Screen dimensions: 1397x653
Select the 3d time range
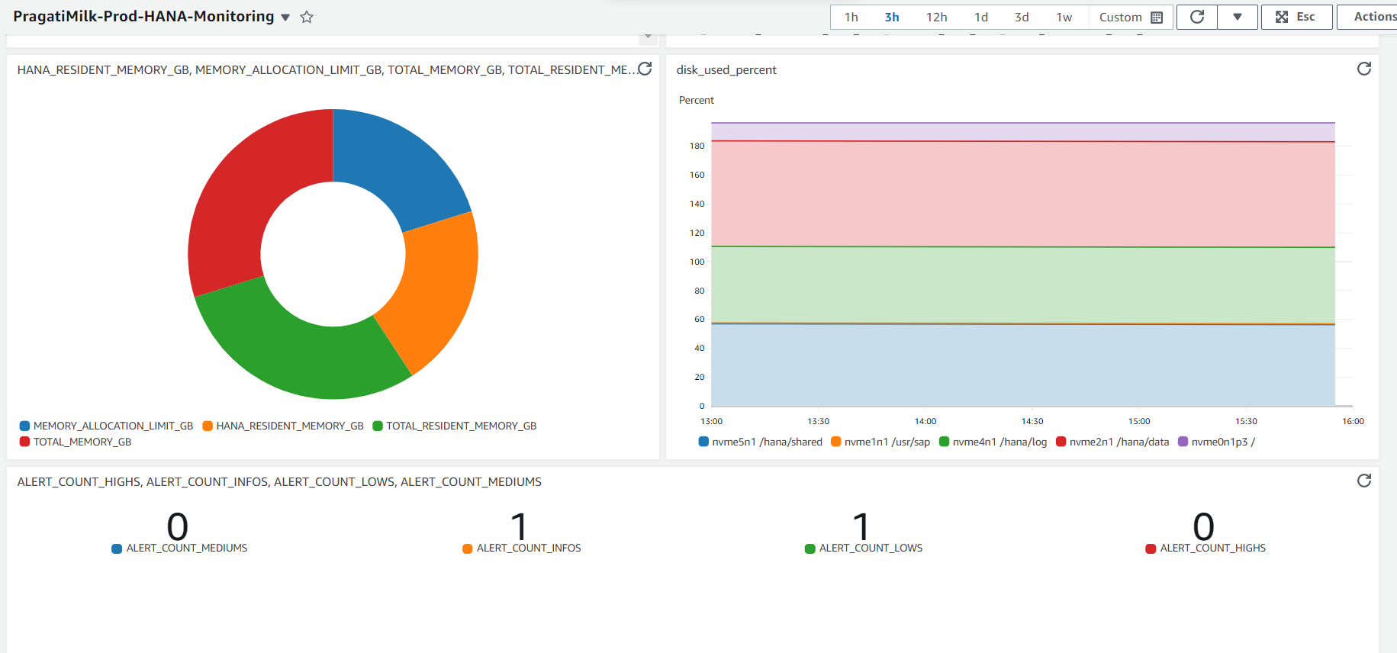pos(1022,17)
